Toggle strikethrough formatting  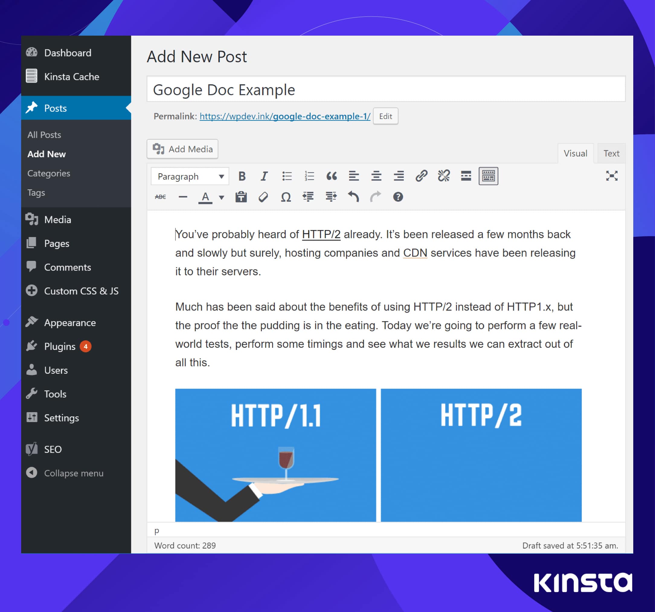(160, 197)
